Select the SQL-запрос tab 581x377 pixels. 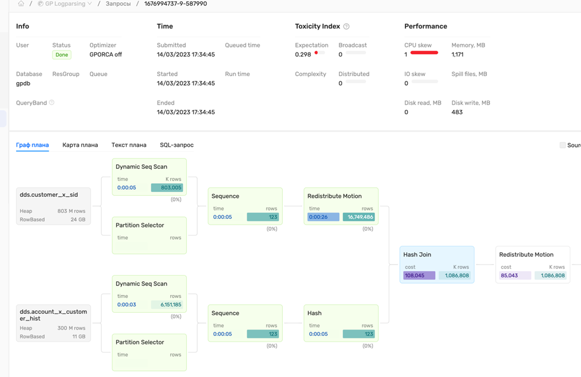point(176,145)
